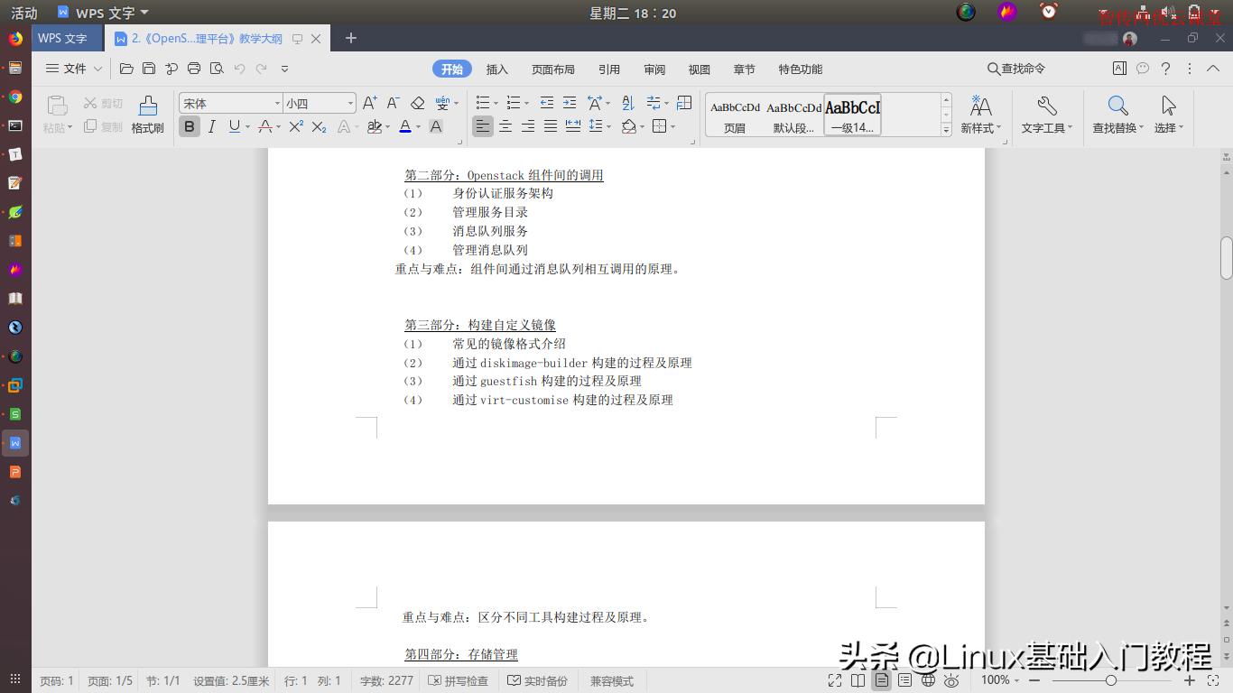Select the 一级14 style in style gallery
Screen dimensions: 1233x693
pos(851,115)
